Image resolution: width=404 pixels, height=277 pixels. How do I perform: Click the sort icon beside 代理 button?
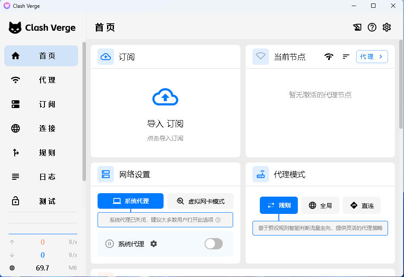coord(346,57)
